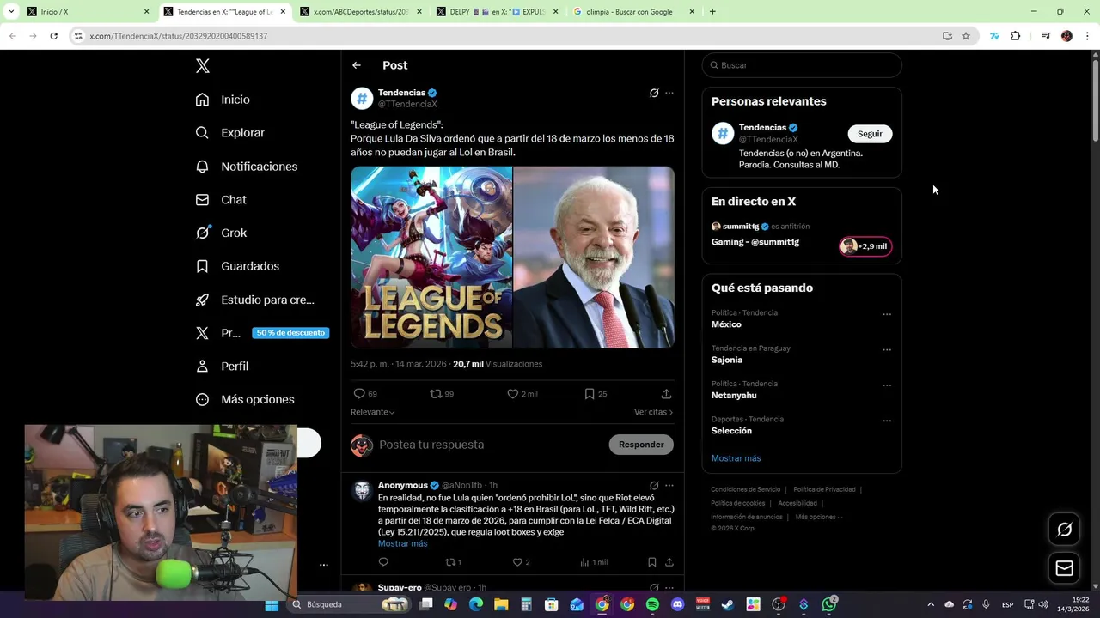
Task: Go to Inicio in sidebar
Action: (223, 100)
